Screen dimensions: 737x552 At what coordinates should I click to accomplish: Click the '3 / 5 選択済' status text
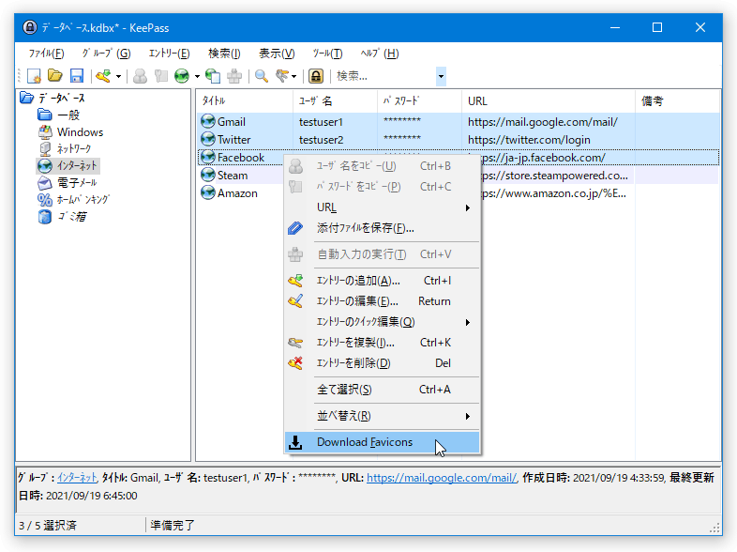47,525
